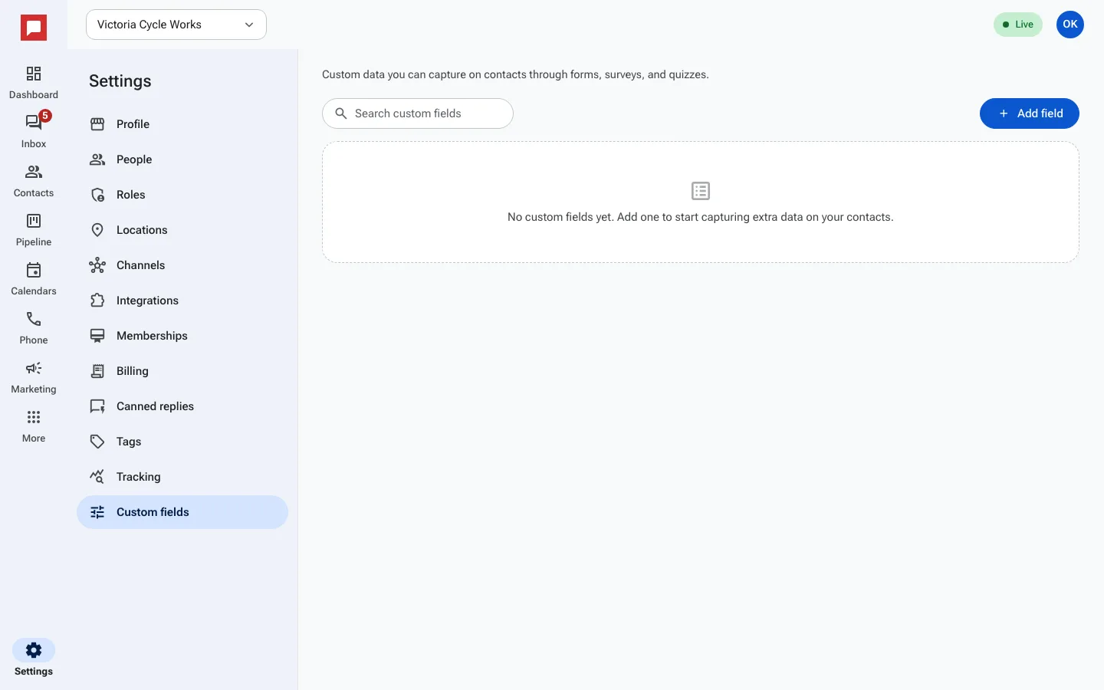This screenshot has width=1104, height=690.
Task: Navigate to Memberships settings
Action: tap(182, 336)
